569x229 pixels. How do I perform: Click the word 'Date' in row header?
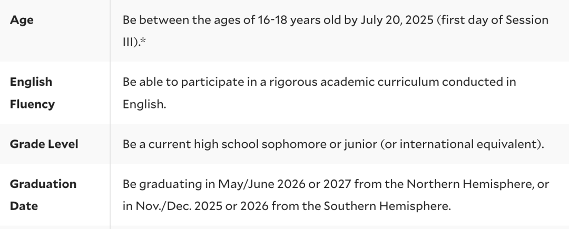coord(24,206)
